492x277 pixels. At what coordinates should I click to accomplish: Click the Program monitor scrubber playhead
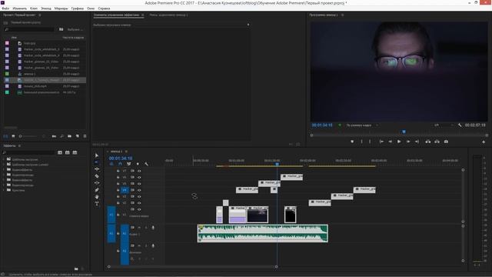(404, 132)
